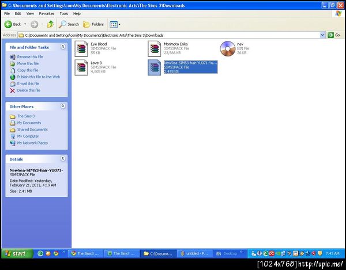Viewport: 346px width, 270px height.
Task: Click Copy this file
Action: 28,70
